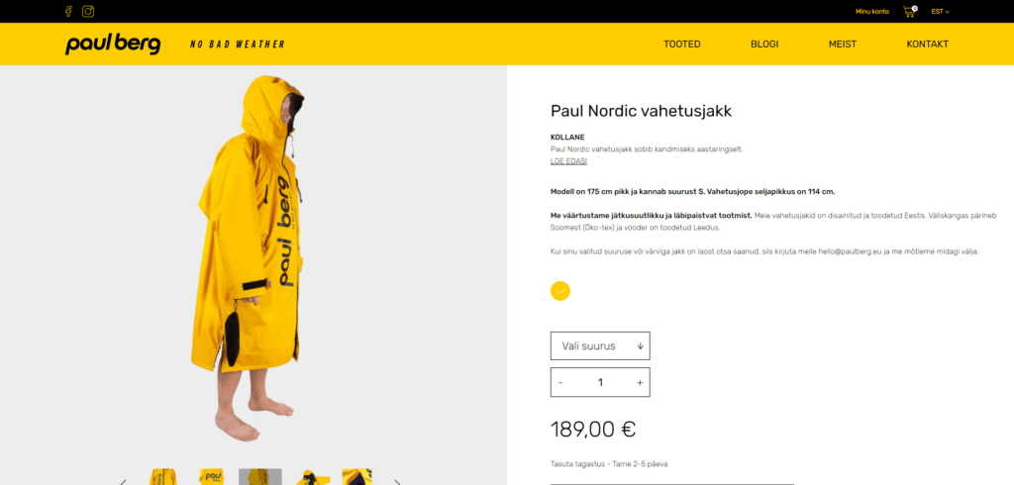The height and width of the screenshot is (485, 1014).
Task: Select the first jacket thumbnail
Action: pos(162,477)
